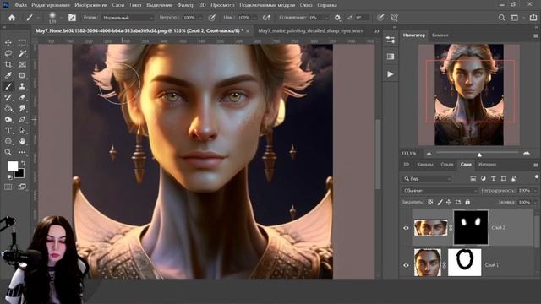Open the brush mode Нормальный dropdown
The height and width of the screenshot is (304, 541).
128,18
